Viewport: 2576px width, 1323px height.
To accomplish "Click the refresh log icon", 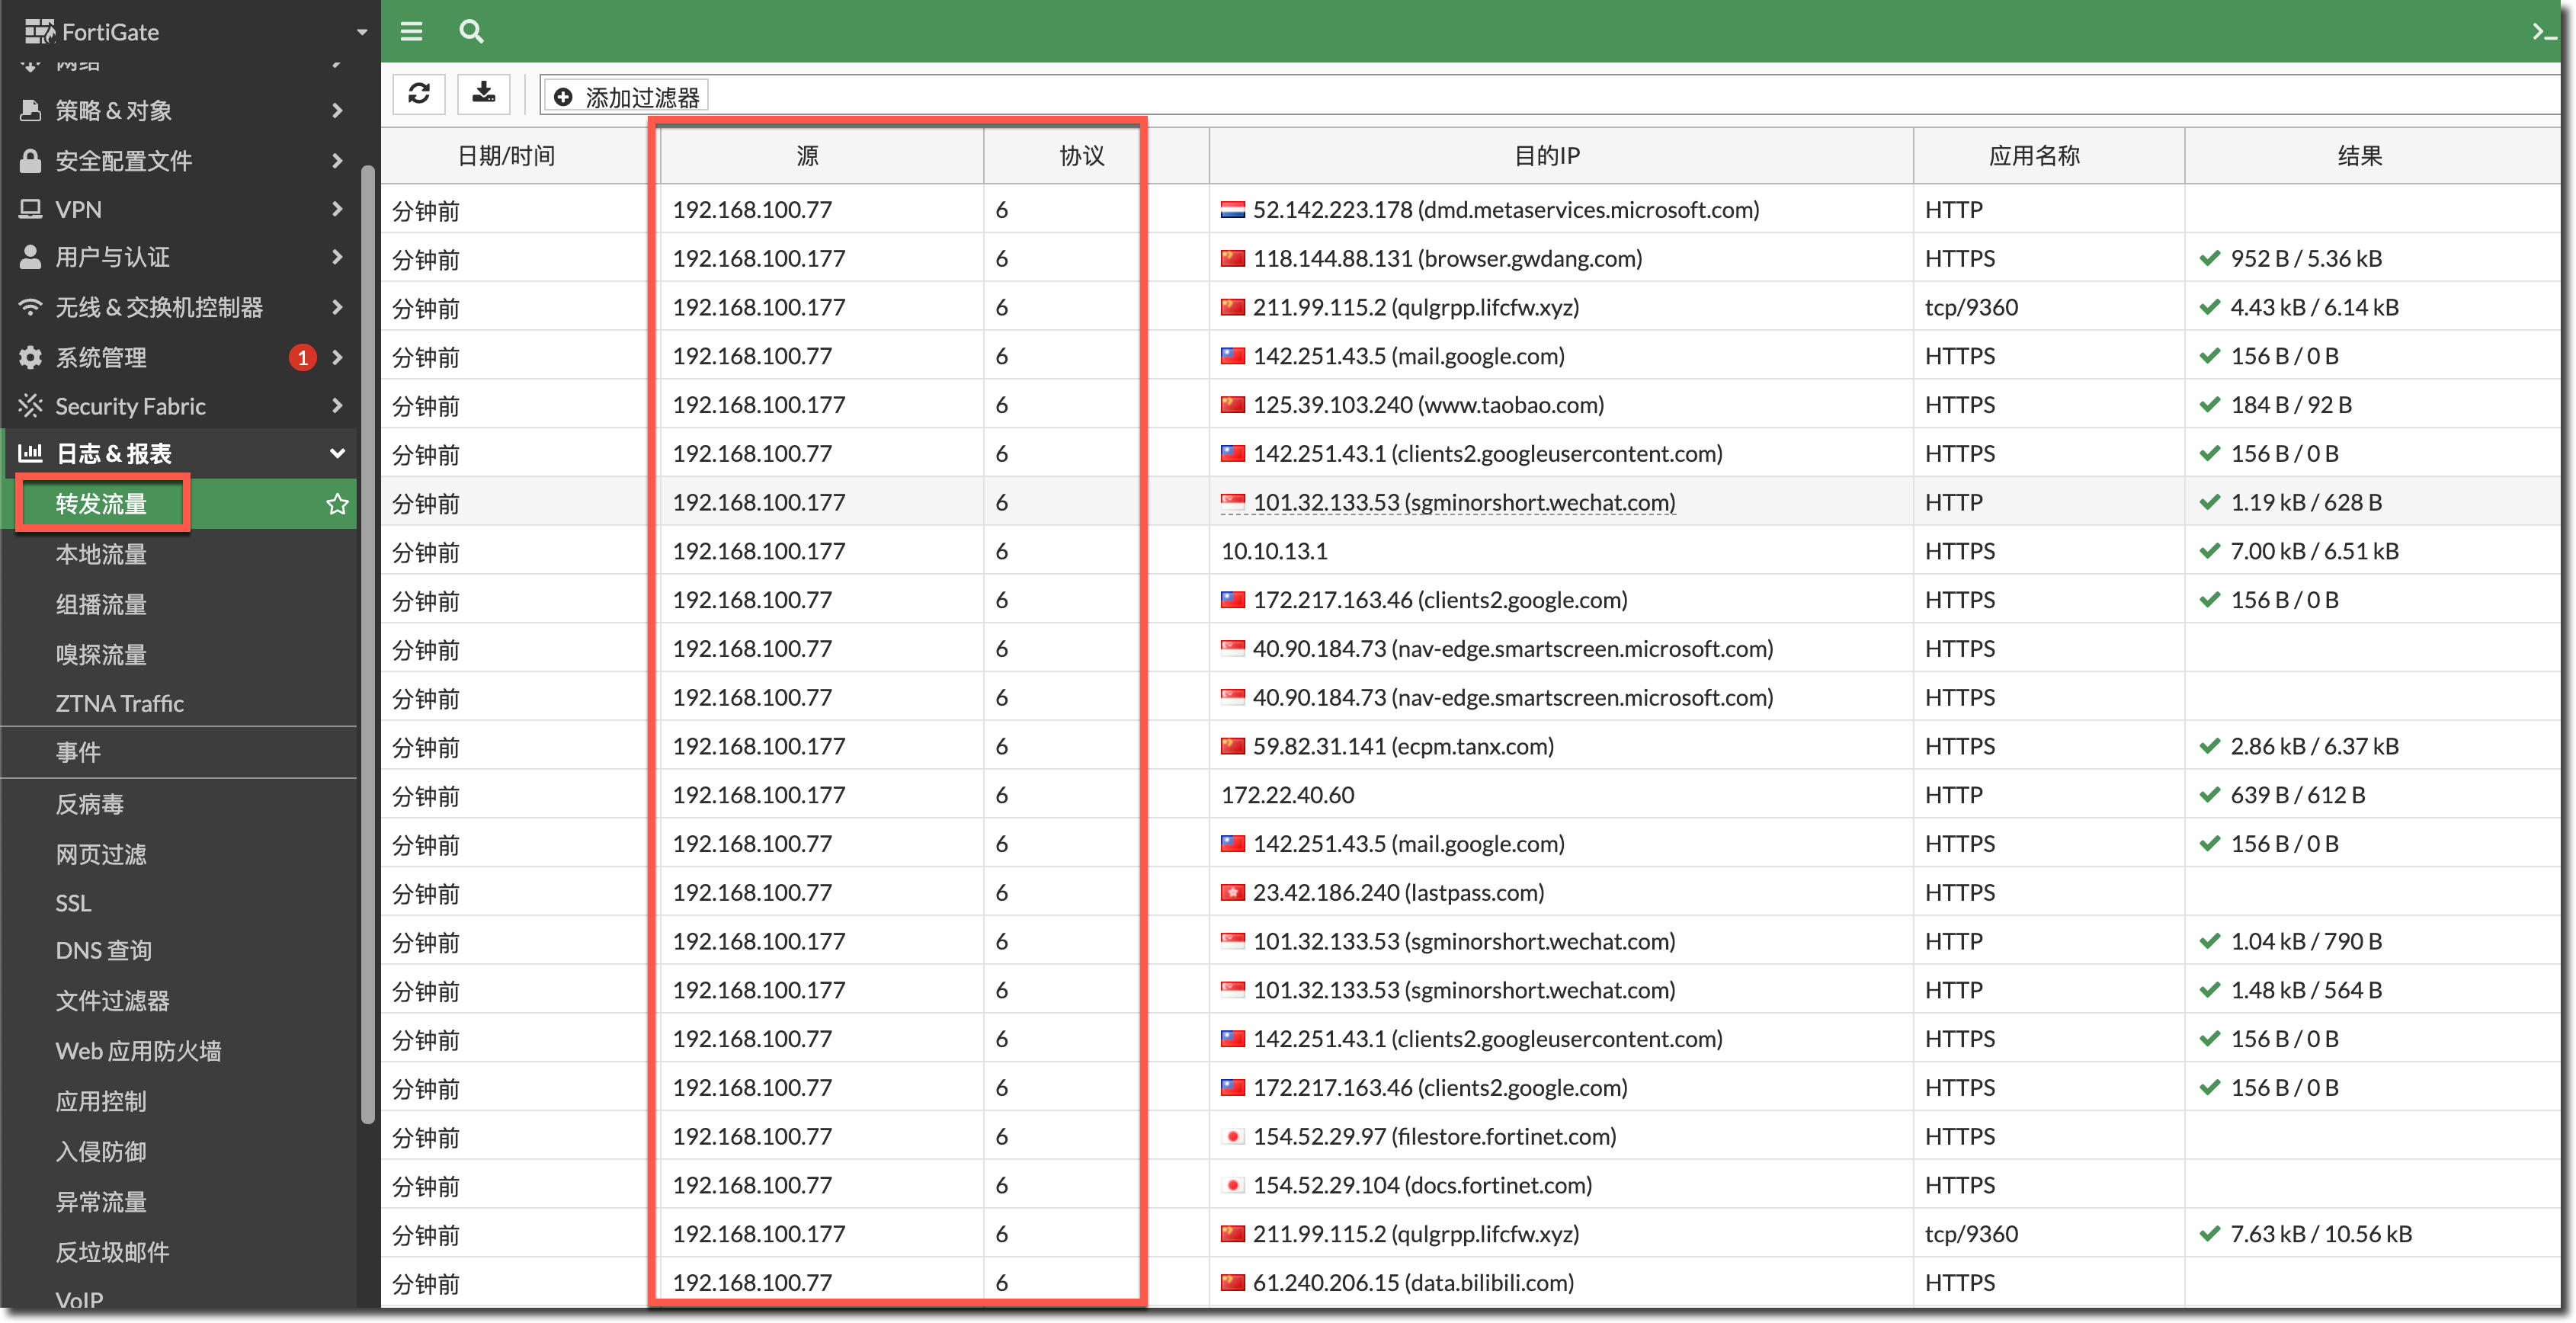I will coord(419,94).
